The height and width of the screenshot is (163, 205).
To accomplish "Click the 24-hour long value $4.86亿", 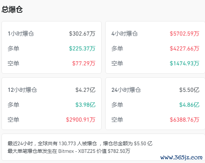I will click(189, 105).
